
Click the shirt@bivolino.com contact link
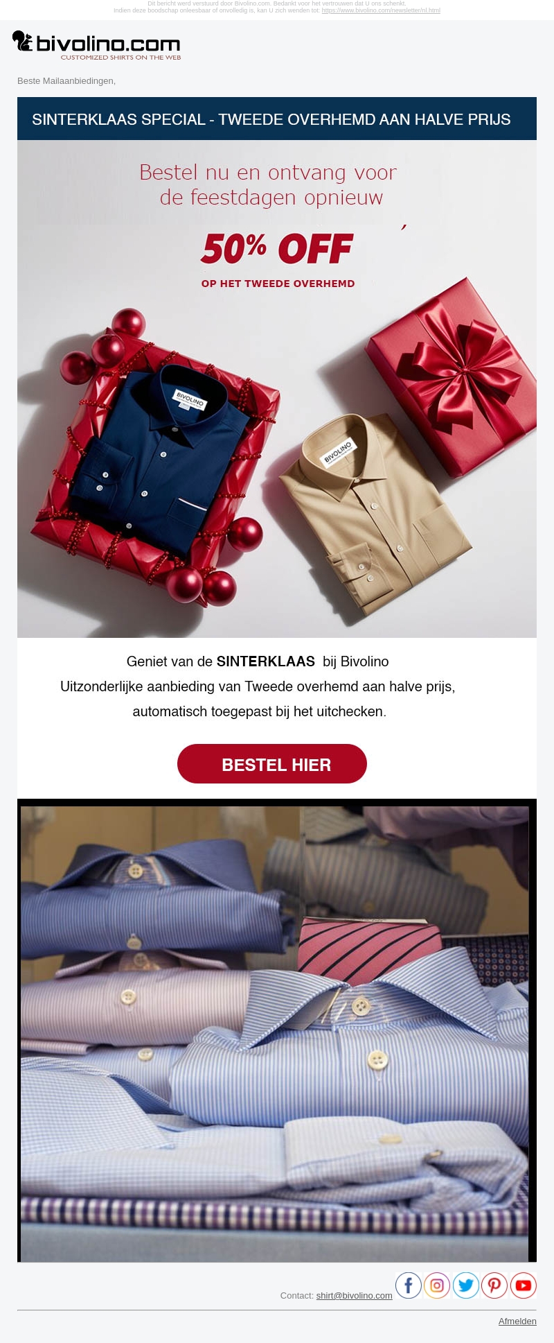click(355, 1295)
